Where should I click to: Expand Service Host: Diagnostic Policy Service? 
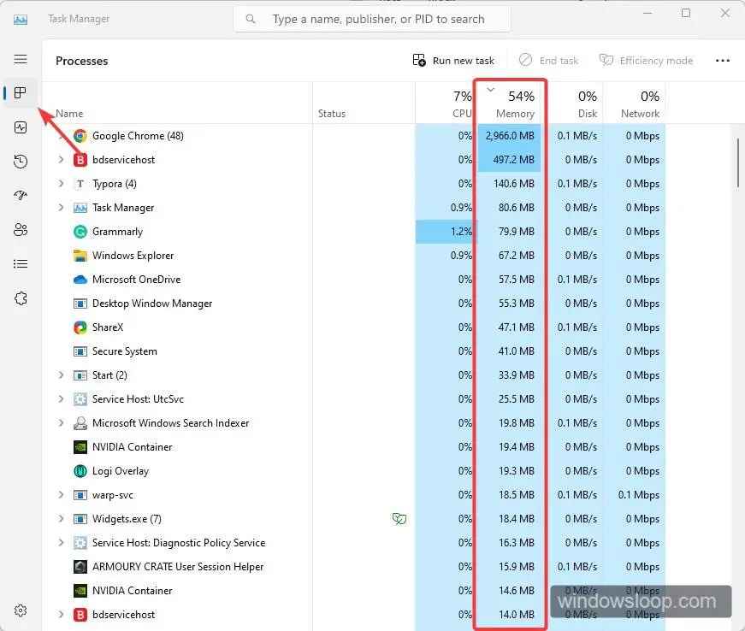61,543
